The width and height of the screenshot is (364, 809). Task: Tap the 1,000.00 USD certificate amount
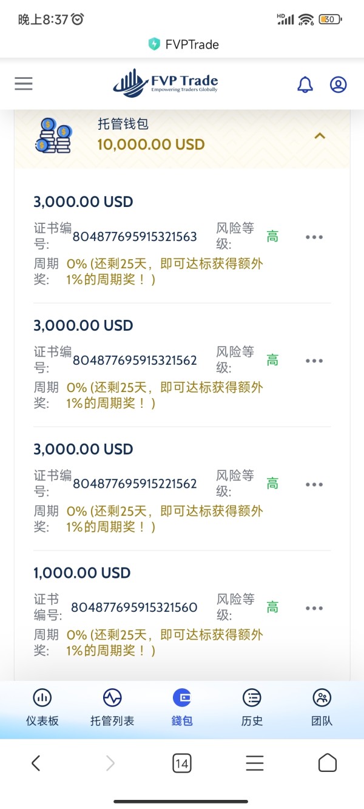tap(82, 573)
